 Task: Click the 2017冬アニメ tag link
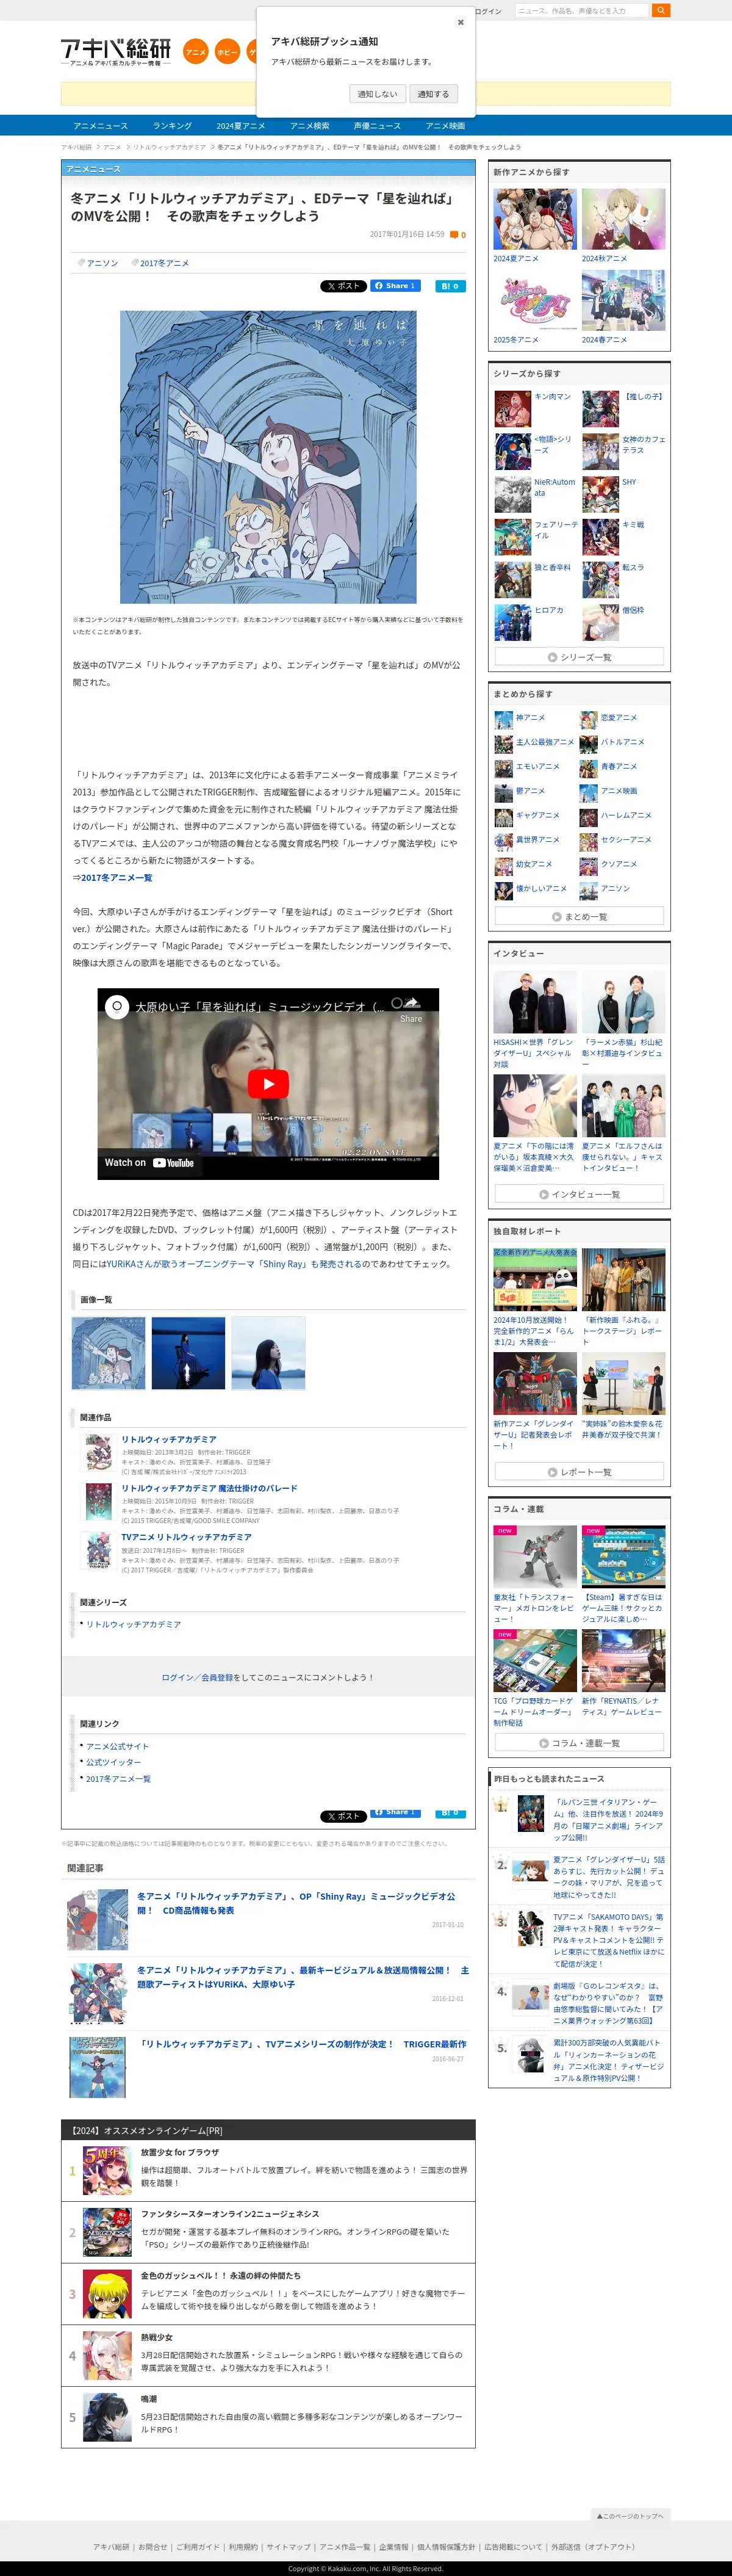163,263
